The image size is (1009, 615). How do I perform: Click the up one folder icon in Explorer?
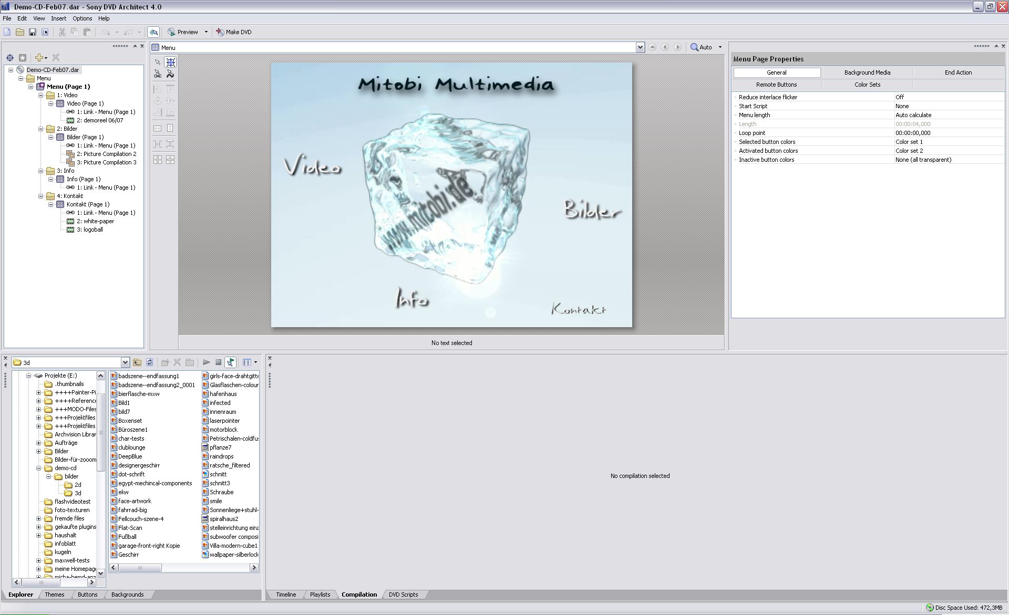pyautogui.click(x=137, y=362)
